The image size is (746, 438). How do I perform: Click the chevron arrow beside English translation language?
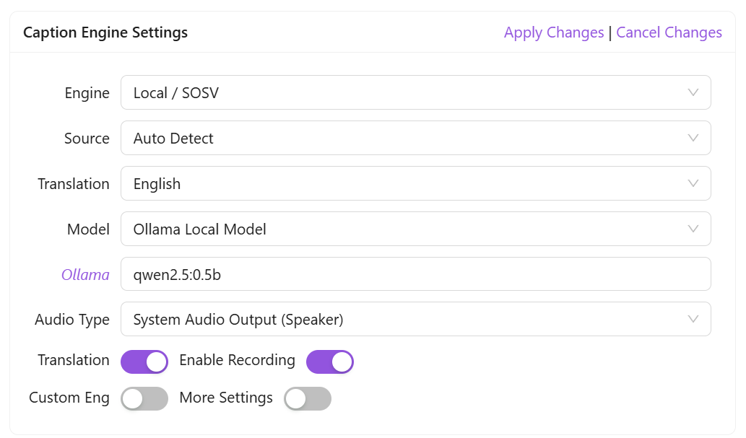coord(693,183)
